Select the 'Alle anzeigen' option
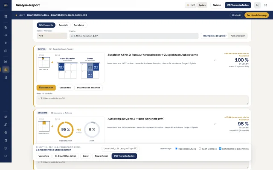This screenshot has width=273, height=170. click(238, 36)
